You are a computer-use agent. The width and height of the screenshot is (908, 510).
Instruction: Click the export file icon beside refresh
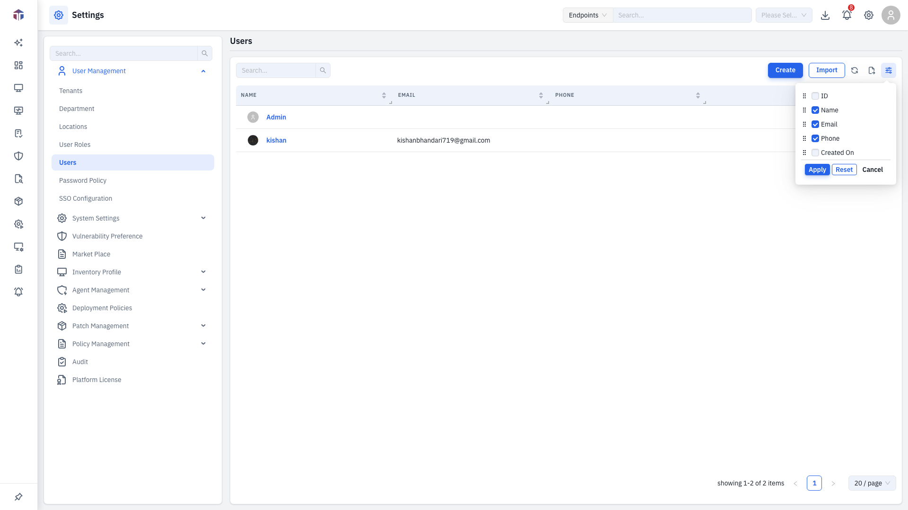[872, 70]
